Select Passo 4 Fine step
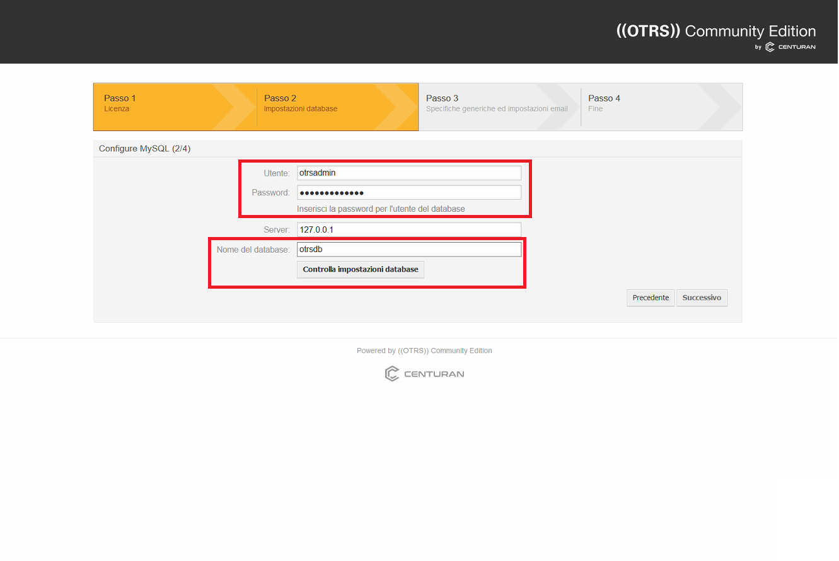The width and height of the screenshot is (839, 561). [661, 107]
